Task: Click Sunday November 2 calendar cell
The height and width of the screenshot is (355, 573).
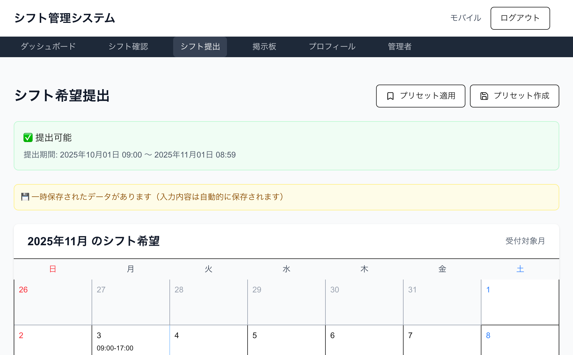Action: coord(53,342)
